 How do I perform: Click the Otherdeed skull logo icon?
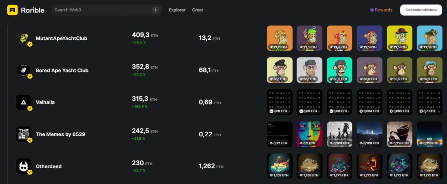pyautogui.click(x=23, y=166)
